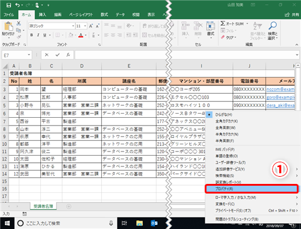Click the font color red A swatch
This screenshot has width=301, height=229.
pos(81,35)
